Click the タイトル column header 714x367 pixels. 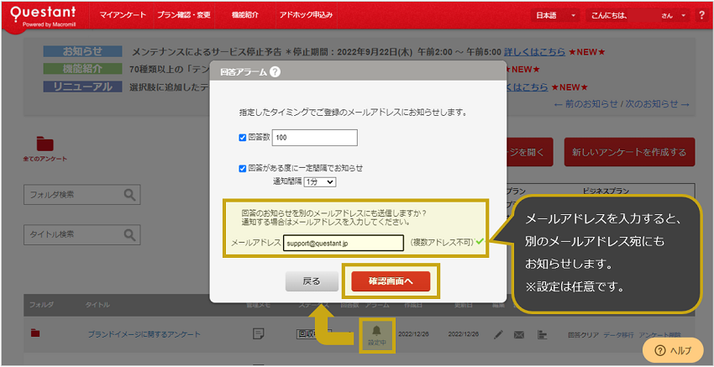click(x=97, y=305)
